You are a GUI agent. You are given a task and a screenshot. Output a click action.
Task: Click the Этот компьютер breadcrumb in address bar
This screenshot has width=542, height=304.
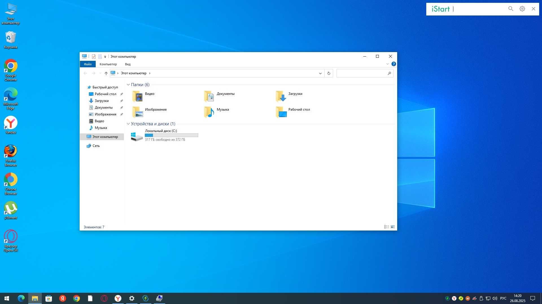coord(134,73)
